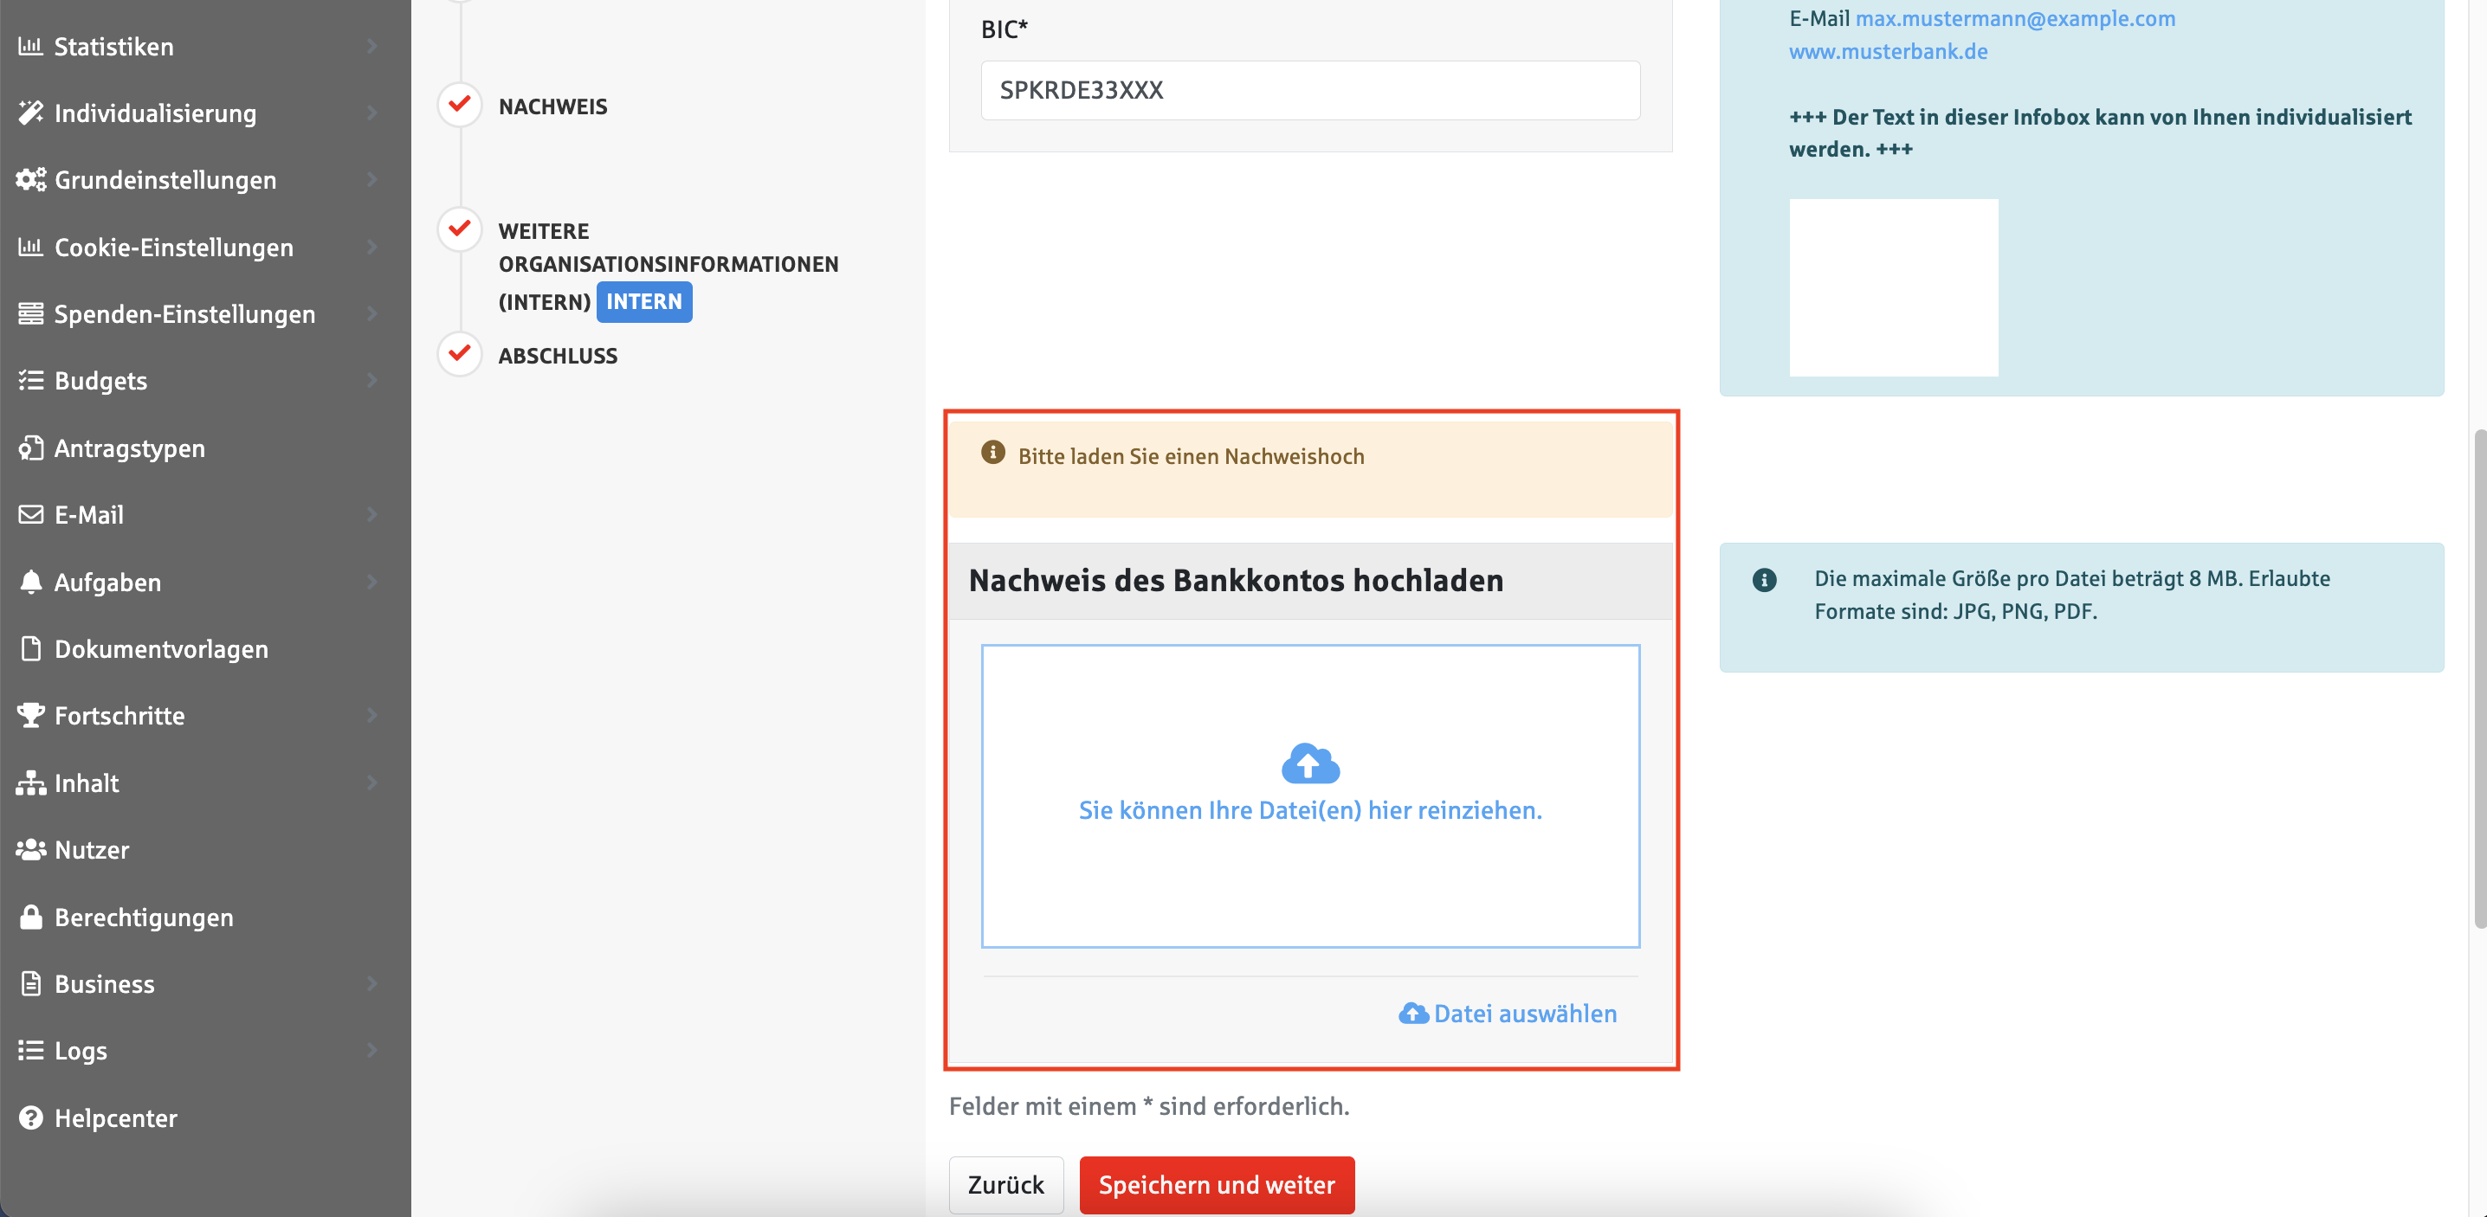This screenshot has width=2487, height=1217.
Task: Click the Berechtigungen lock icon
Action: pyautogui.click(x=31, y=917)
